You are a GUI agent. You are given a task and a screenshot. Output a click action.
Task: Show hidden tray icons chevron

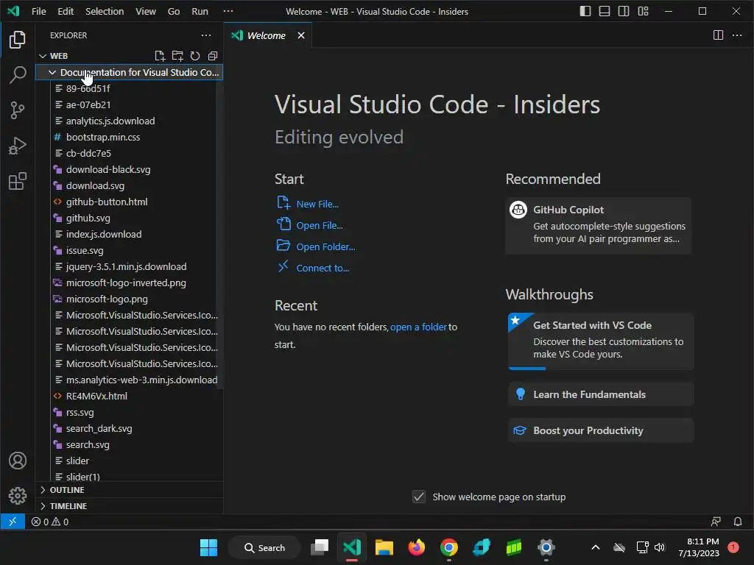click(595, 547)
